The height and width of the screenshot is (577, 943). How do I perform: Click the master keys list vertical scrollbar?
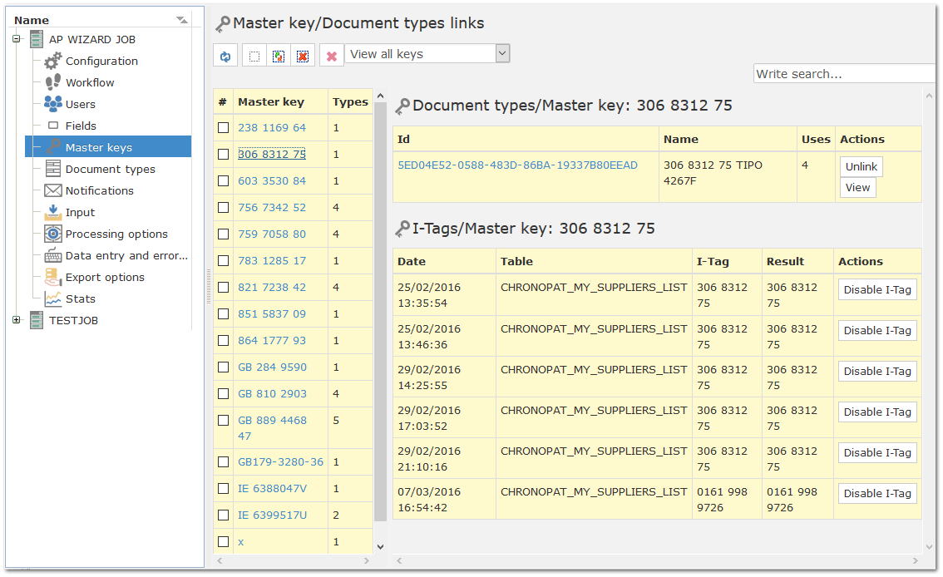380,313
